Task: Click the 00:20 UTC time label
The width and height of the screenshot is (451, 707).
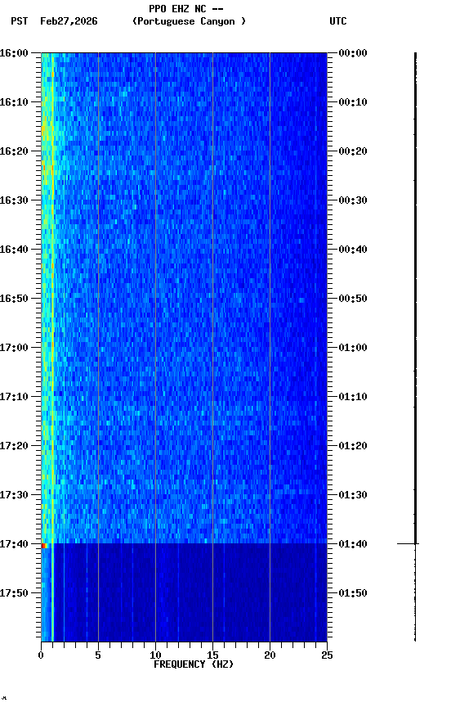Action: point(353,151)
